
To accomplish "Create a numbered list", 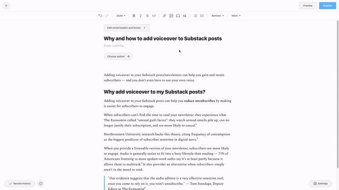I will click(202, 16).
